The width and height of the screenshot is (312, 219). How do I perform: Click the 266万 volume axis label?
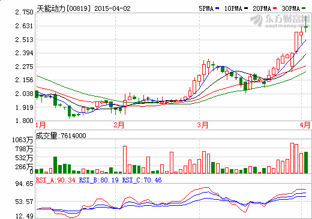pos(24,167)
